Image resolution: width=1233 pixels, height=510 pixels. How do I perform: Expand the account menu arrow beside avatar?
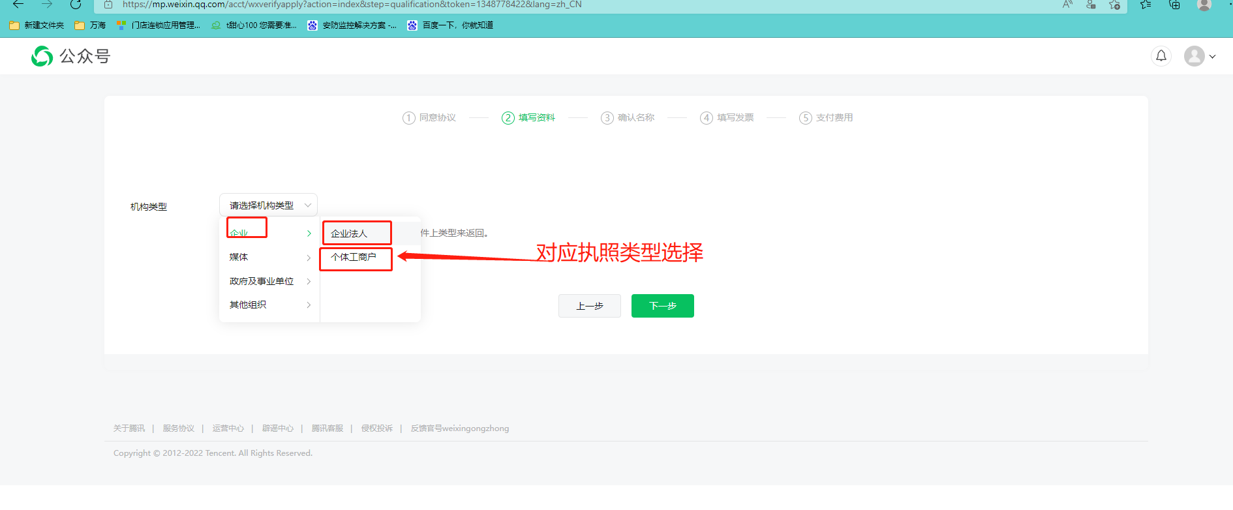pos(1212,57)
